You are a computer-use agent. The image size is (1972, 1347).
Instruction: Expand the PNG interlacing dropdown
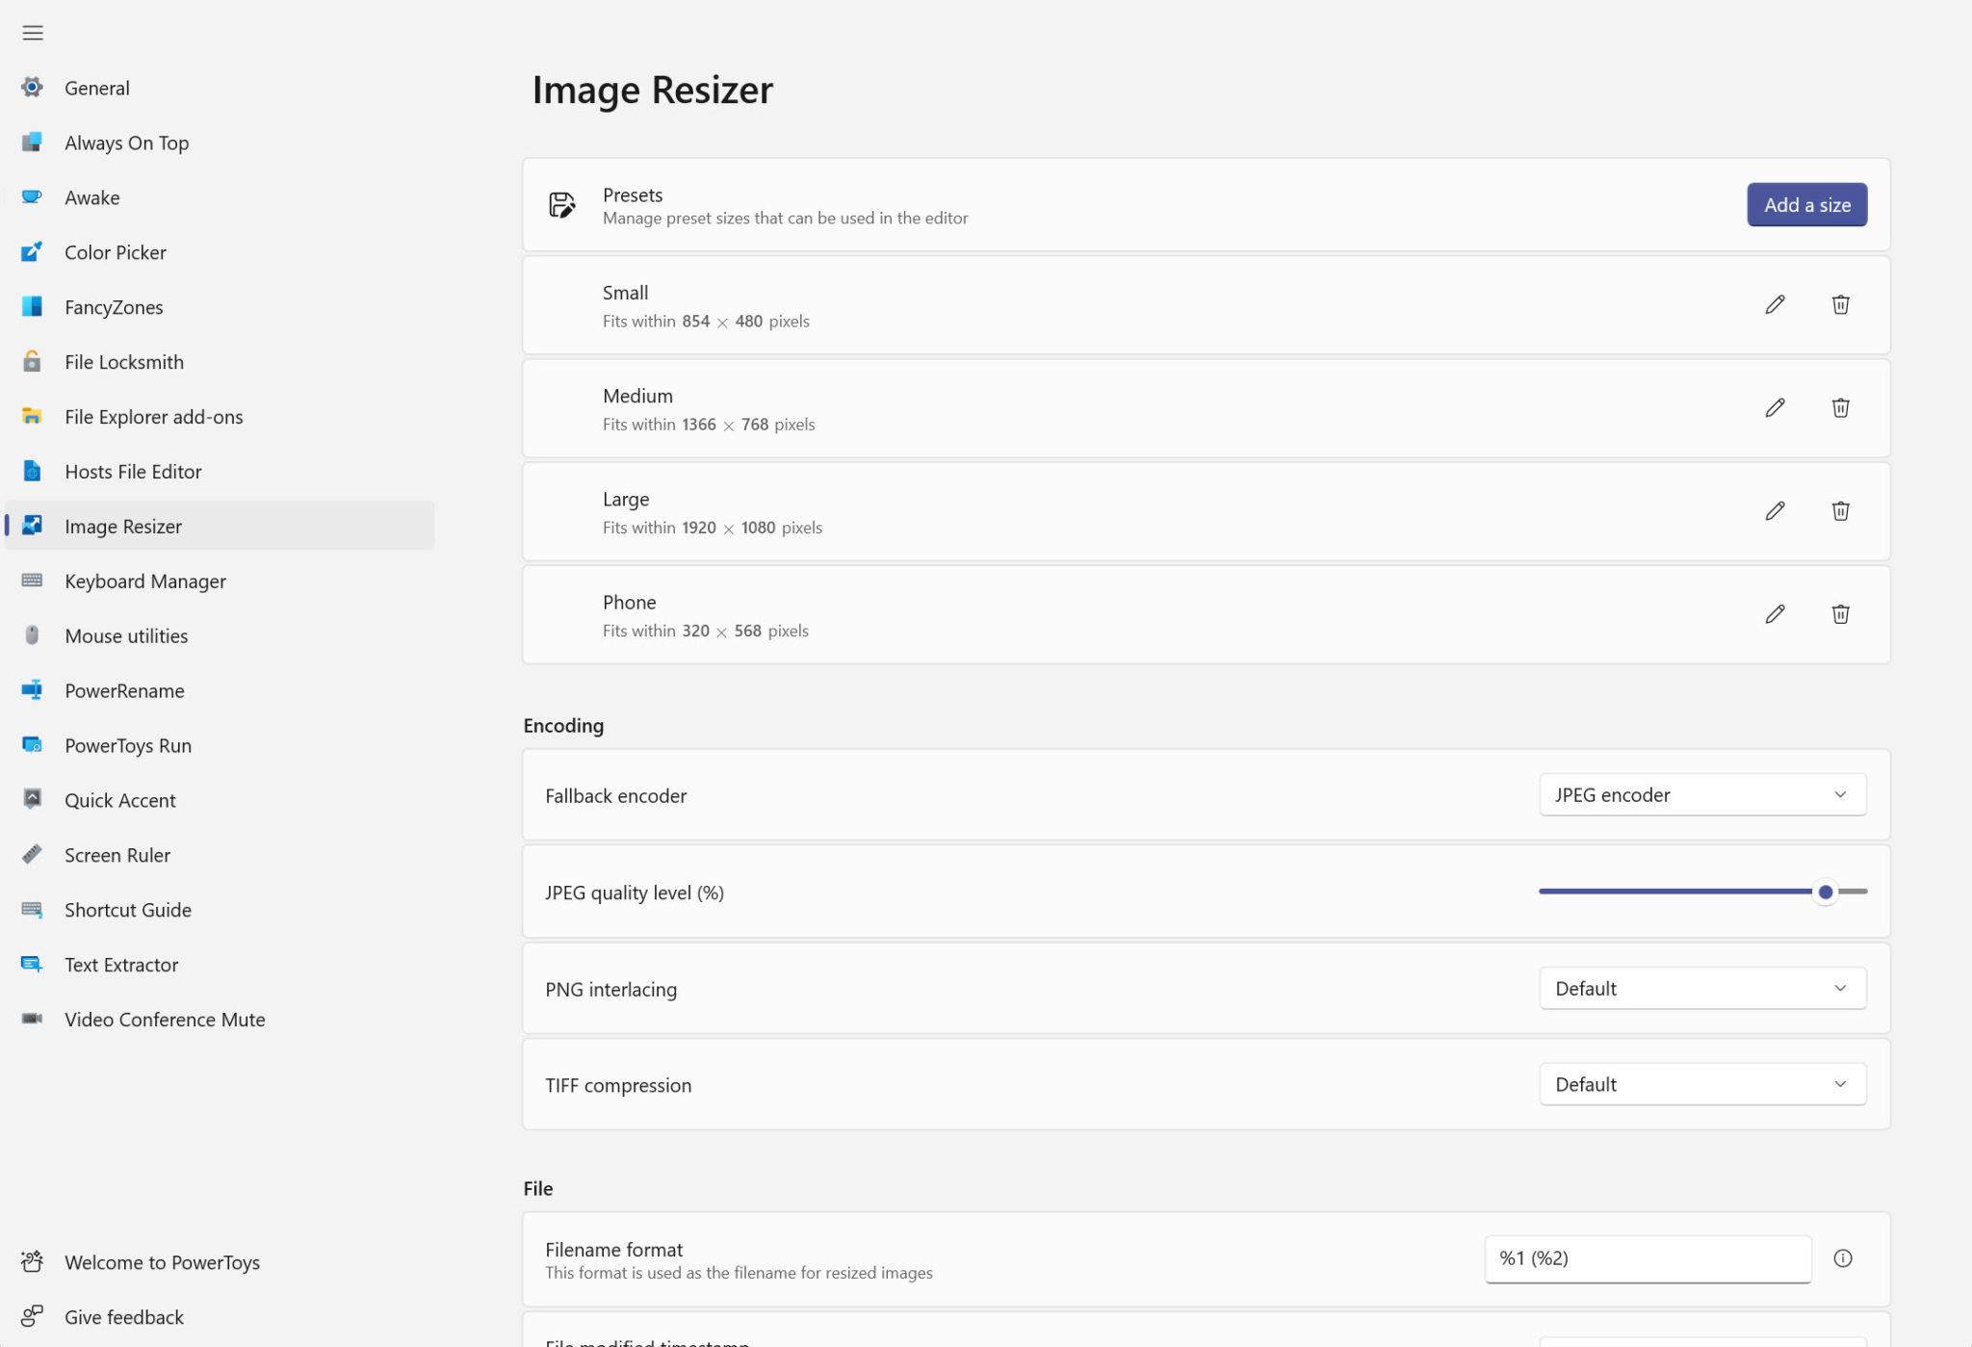click(1701, 989)
